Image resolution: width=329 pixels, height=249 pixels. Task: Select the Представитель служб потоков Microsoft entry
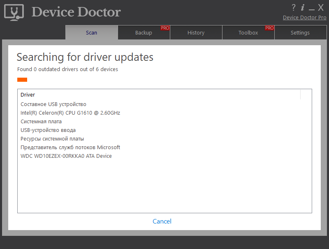[70, 147]
